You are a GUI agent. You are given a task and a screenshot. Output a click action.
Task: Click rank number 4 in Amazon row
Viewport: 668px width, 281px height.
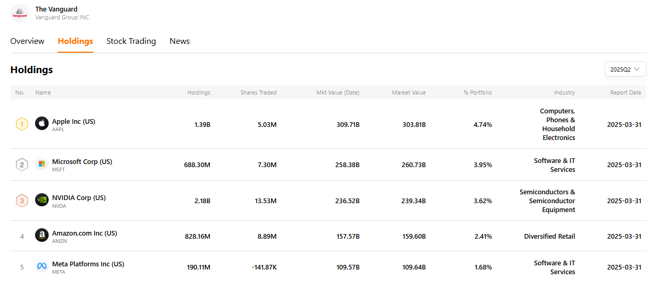pos(22,236)
